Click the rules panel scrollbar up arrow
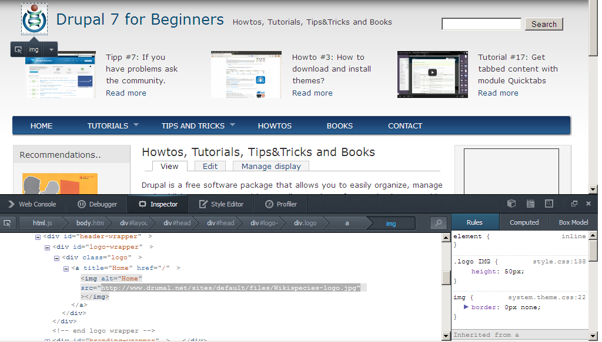 pyautogui.click(x=593, y=236)
